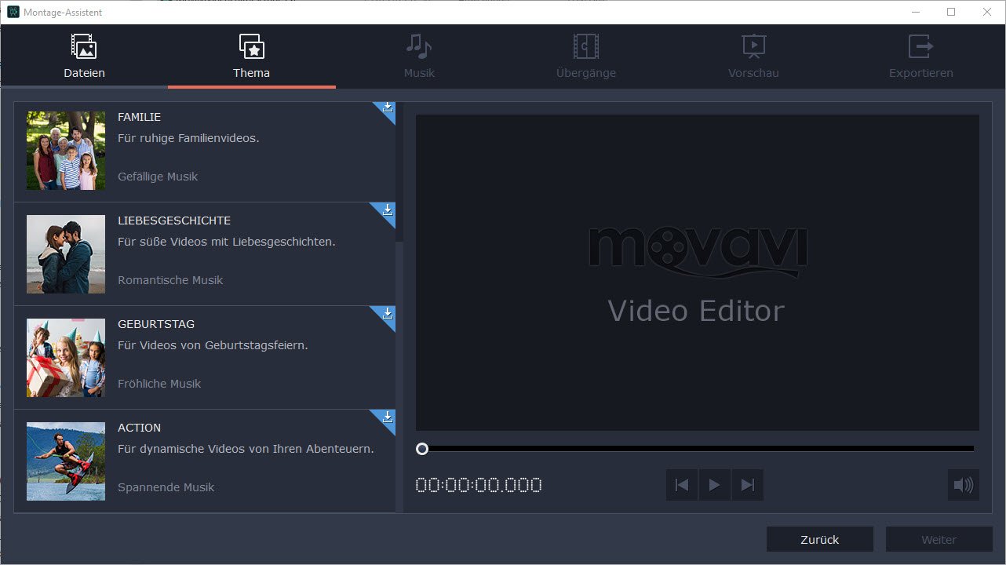1006x565 pixels.
Task: Click 'Gefällige Musik' label
Action: point(158,177)
